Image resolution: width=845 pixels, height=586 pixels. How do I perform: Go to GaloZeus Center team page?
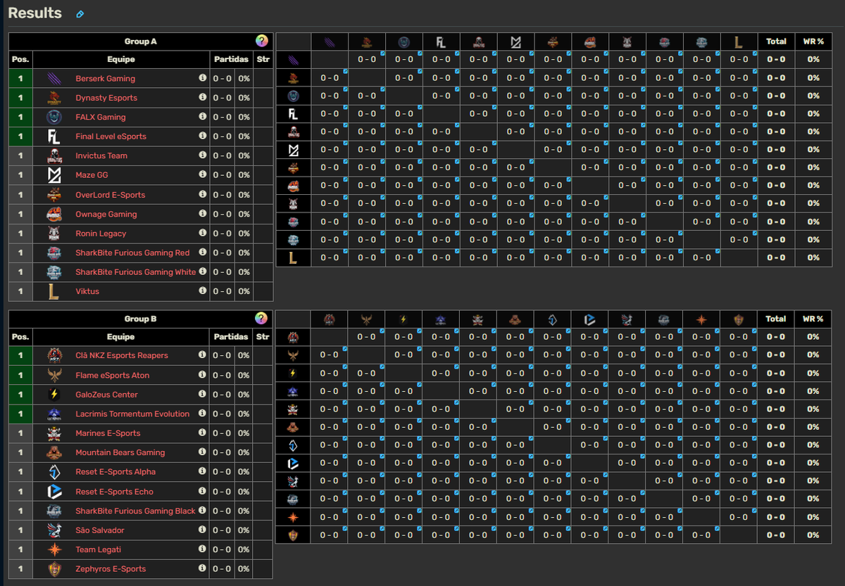pos(106,395)
